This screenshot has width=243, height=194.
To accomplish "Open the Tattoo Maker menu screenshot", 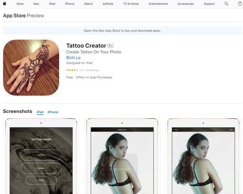I will click(x=41, y=156).
